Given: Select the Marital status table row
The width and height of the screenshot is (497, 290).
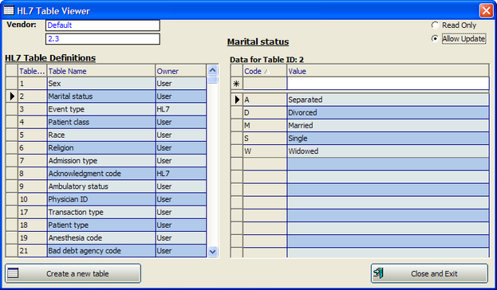Looking at the screenshot, I should [106, 96].
